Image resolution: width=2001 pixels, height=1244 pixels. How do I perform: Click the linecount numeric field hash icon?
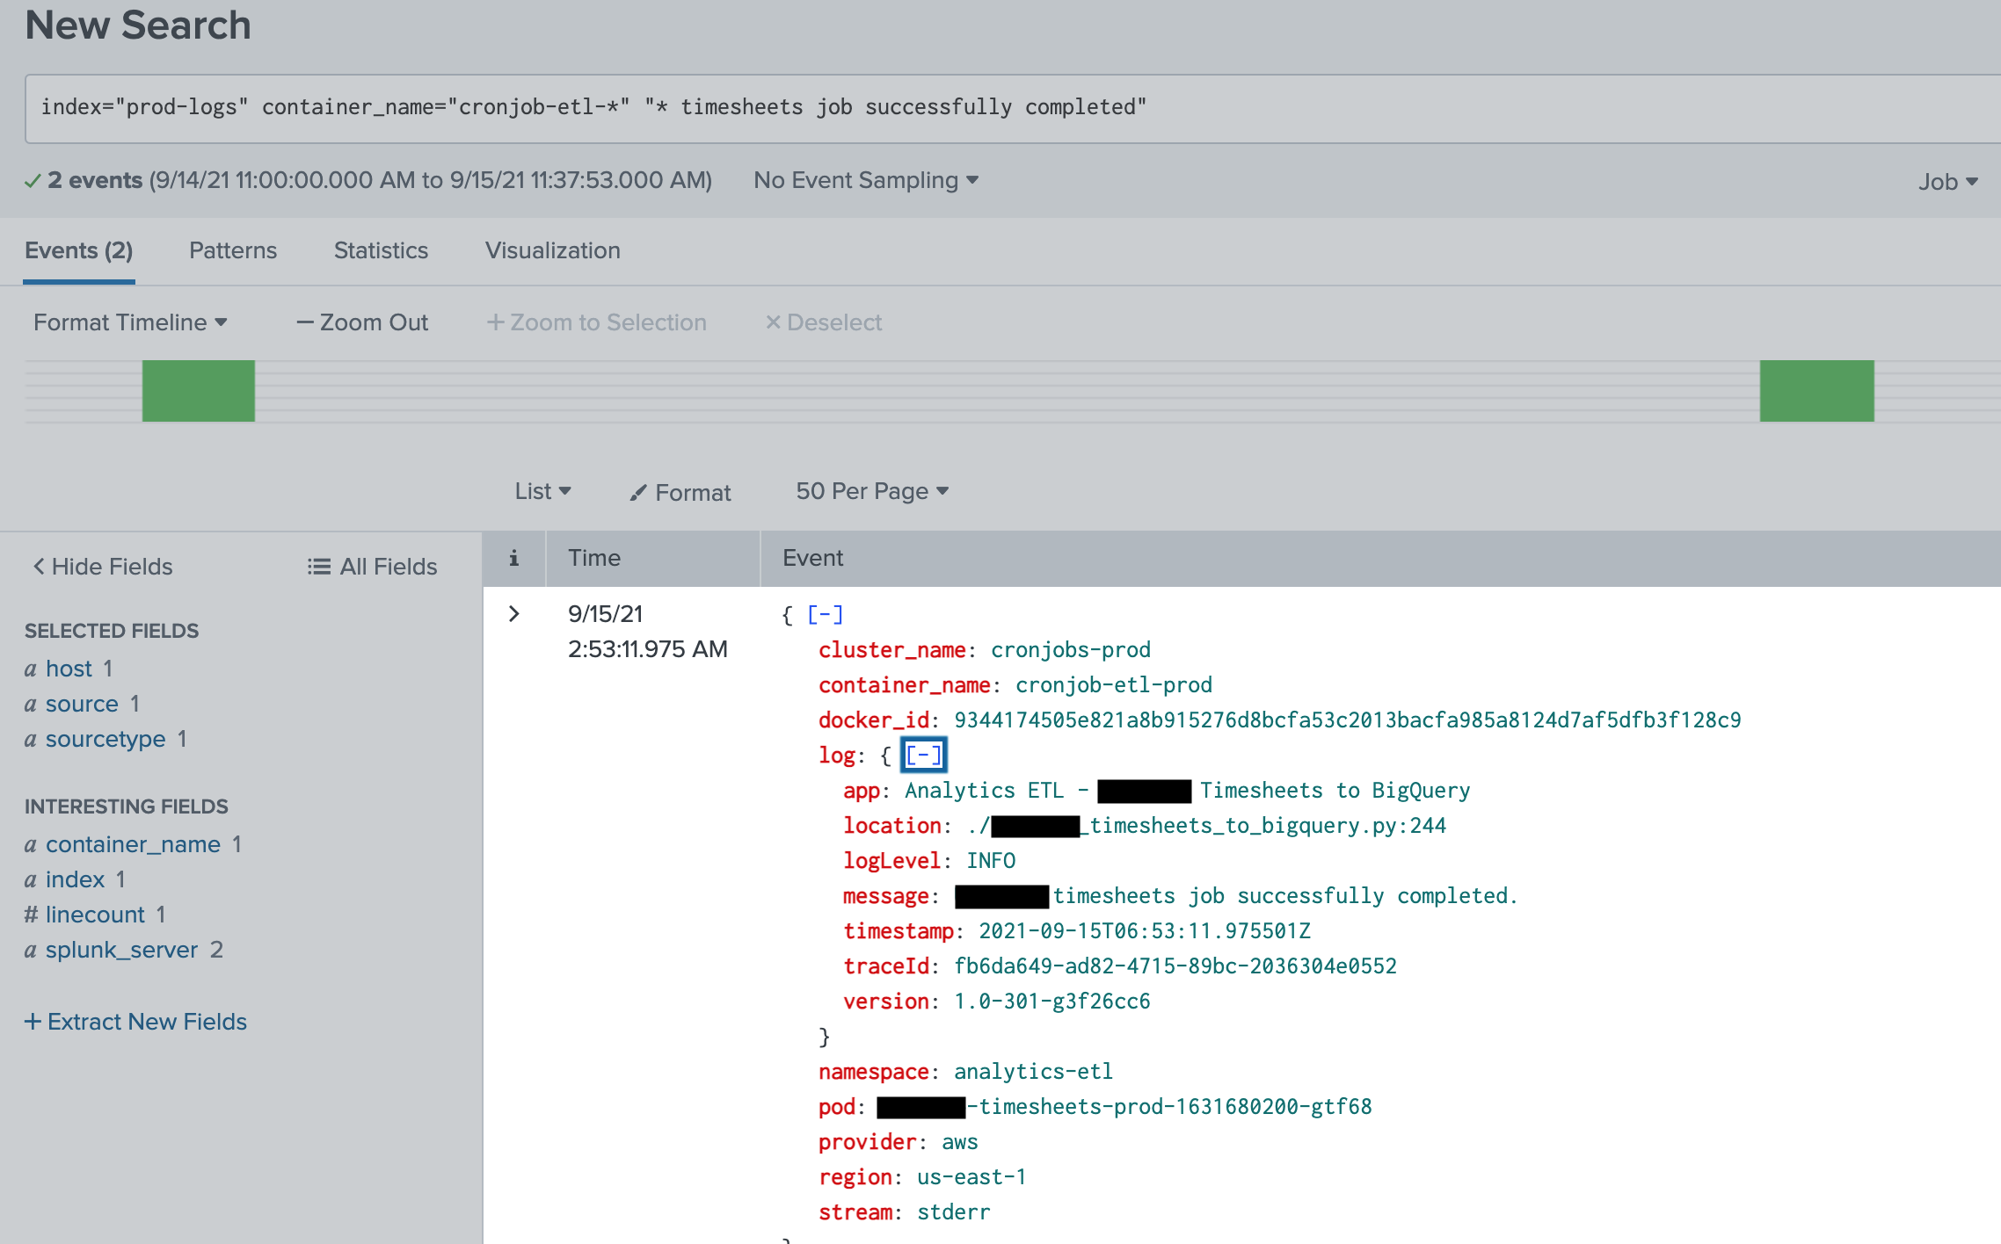click(x=31, y=915)
